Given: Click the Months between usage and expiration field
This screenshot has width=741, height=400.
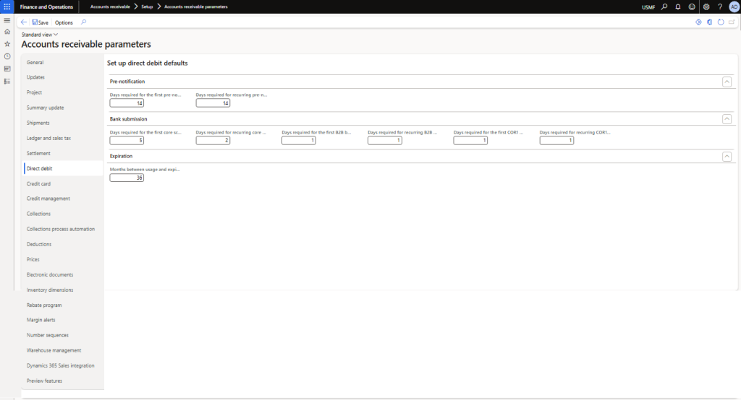Looking at the screenshot, I should tap(127, 178).
